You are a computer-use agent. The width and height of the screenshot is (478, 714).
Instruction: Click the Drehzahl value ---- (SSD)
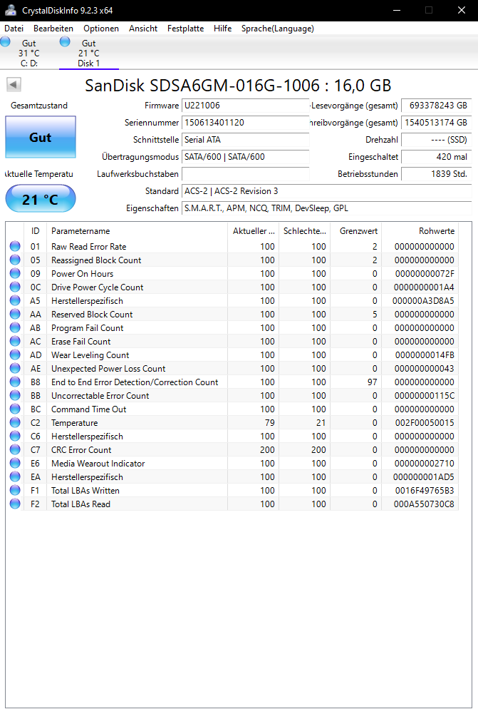[x=437, y=140]
